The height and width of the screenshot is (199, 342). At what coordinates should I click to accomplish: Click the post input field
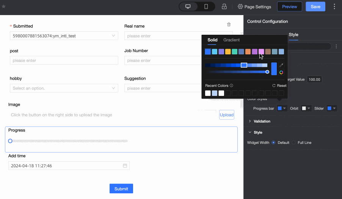[64, 60]
